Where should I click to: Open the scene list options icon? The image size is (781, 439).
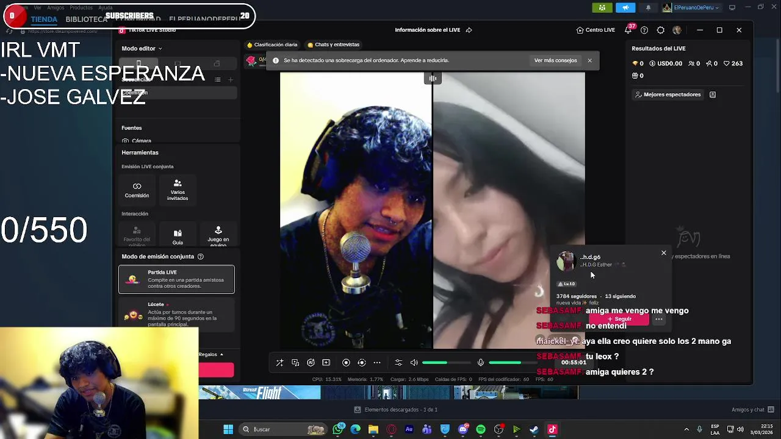pyautogui.click(x=217, y=80)
